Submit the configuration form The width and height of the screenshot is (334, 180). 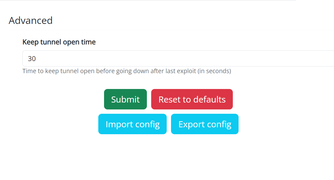(125, 99)
